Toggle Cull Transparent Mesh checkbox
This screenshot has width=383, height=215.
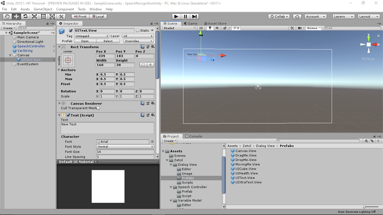(98, 108)
